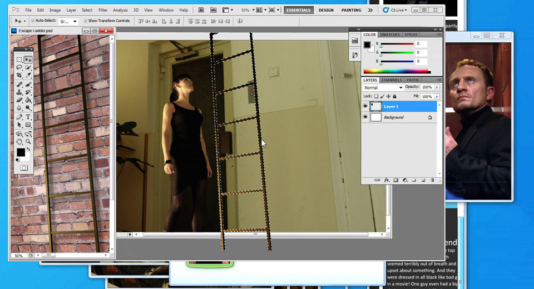Select the Hand tool

pyautogui.click(x=19, y=141)
